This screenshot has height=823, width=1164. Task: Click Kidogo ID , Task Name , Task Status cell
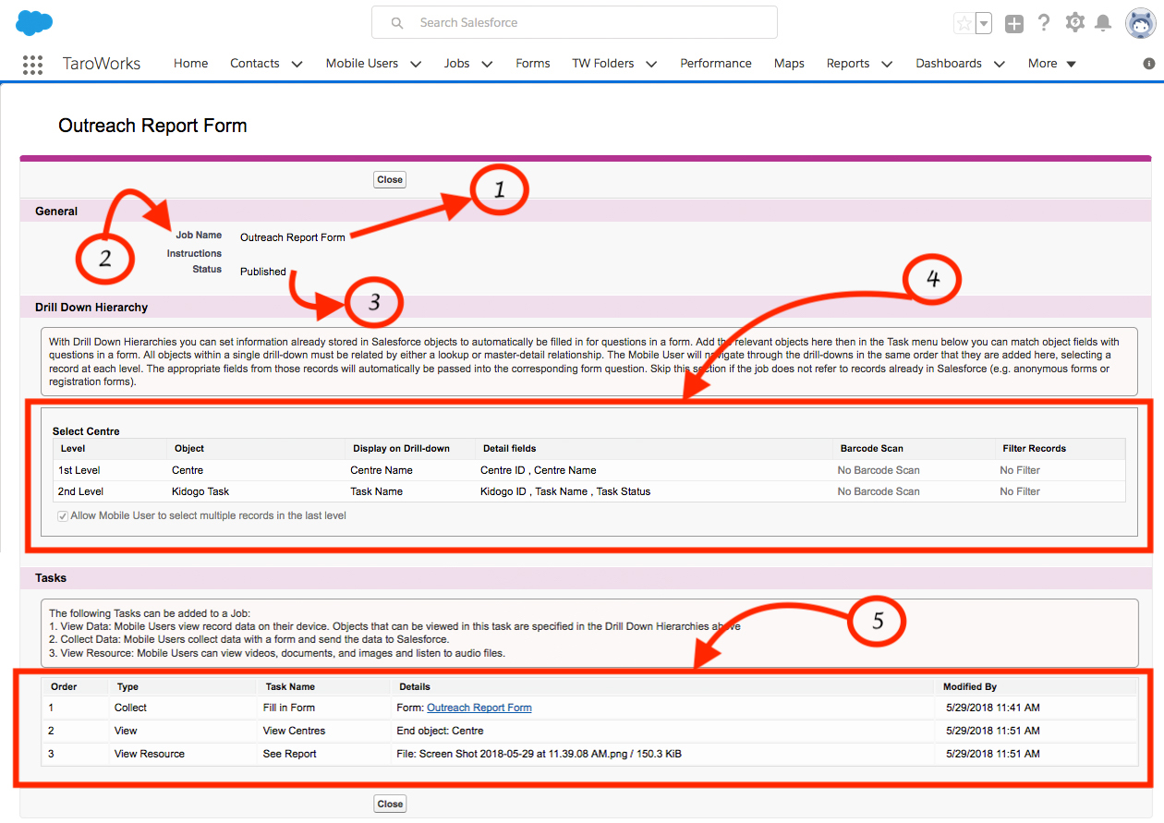point(565,491)
